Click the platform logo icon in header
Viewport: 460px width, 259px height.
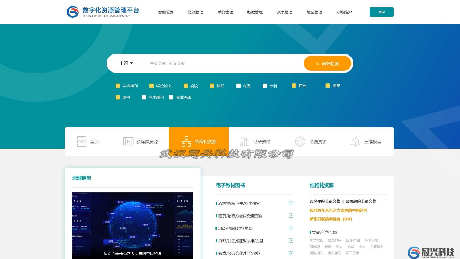(73, 12)
